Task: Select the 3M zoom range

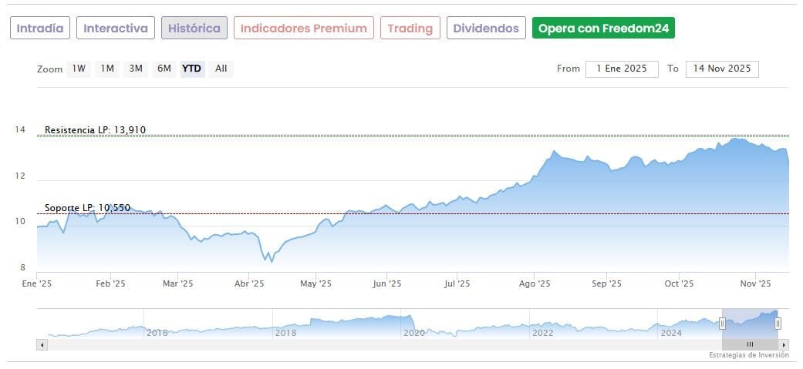Action: pyautogui.click(x=136, y=69)
